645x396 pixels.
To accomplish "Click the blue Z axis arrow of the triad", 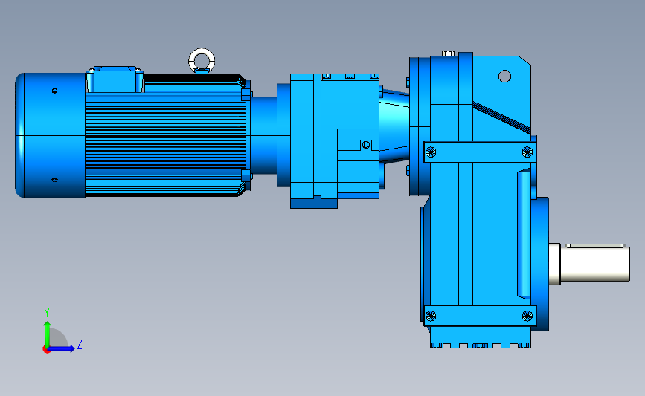I will 62,348.
